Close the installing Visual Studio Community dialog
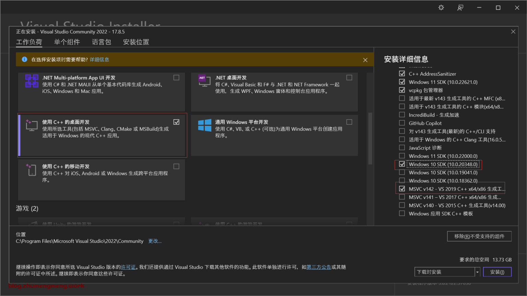The width and height of the screenshot is (527, 296). (x=513, y=32)
